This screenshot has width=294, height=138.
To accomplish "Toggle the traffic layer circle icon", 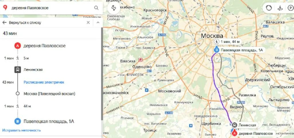I will pos(269,8).
